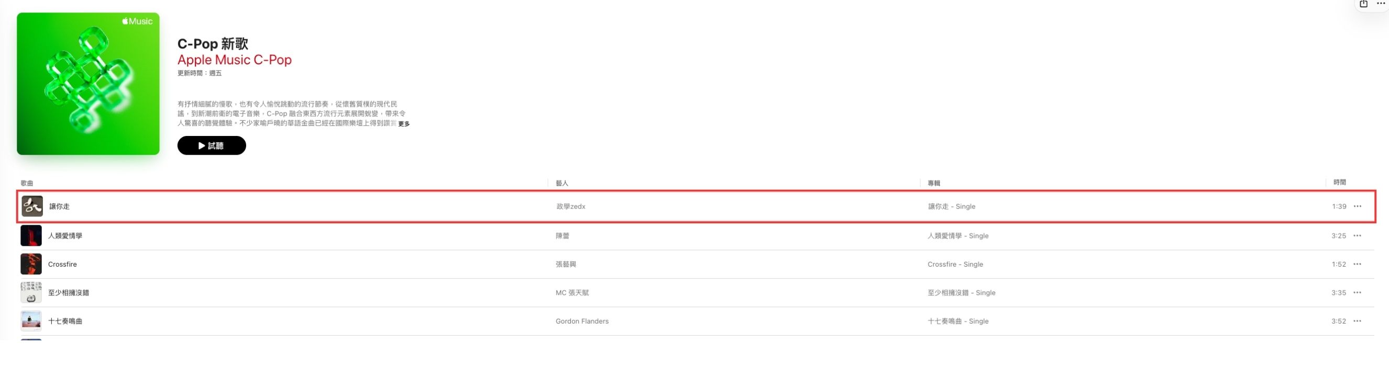Select the 人類愛情學 song title
This screenshot has height=366, width=1389.
click(65, 236)
